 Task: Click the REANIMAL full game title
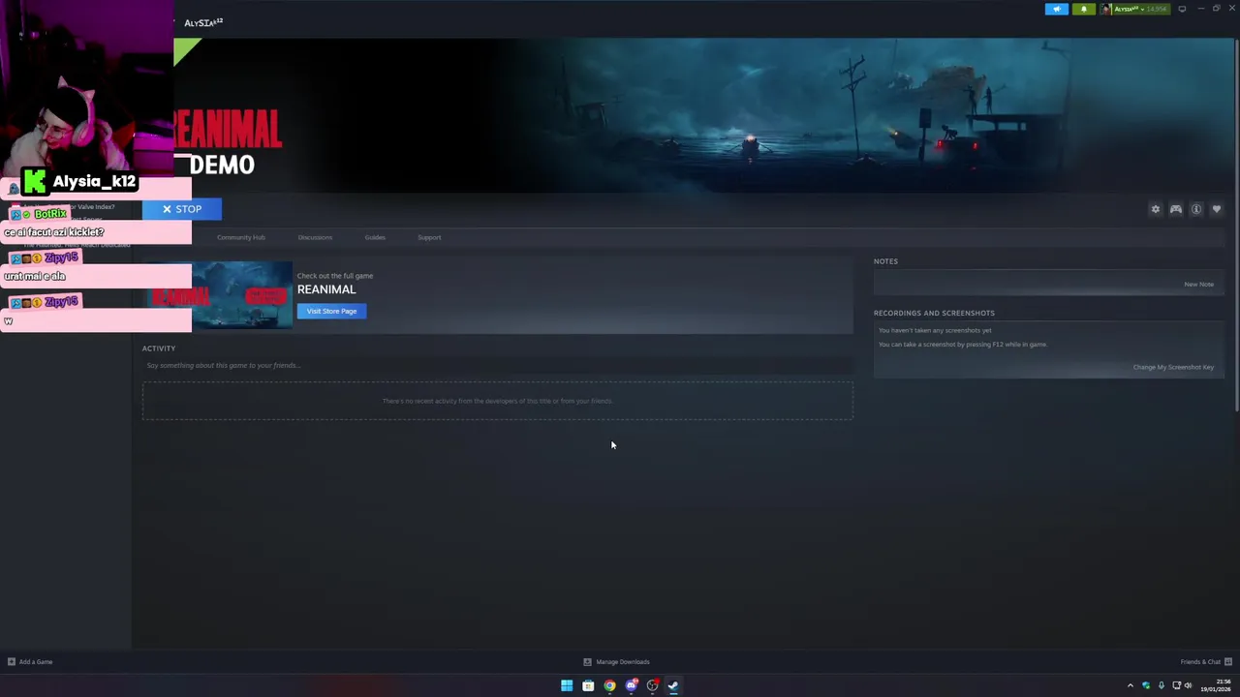[x=326, y=289]
